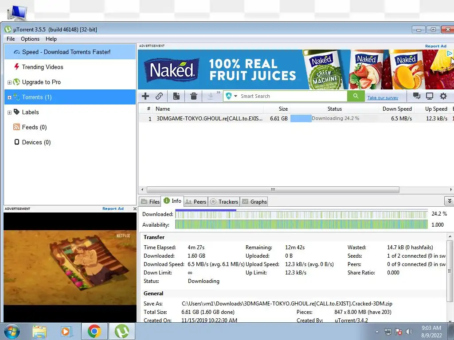Image resolution: width=454 pixels, height=340 pixels.
Task: Click the list scrollbar right arrow
Action: 451,189
